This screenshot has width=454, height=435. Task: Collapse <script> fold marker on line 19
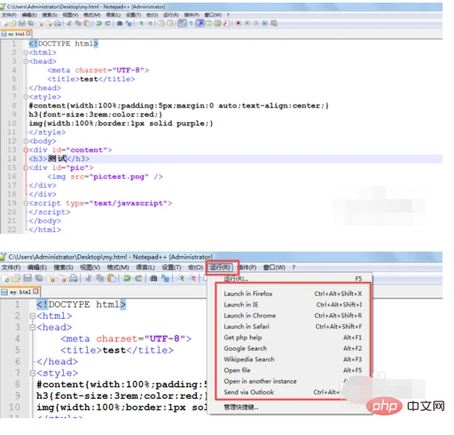tap(26, 203)
